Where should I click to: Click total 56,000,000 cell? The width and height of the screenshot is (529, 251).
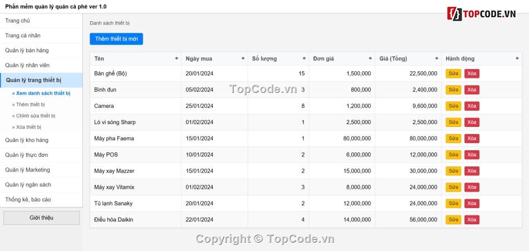click(408, 220)
